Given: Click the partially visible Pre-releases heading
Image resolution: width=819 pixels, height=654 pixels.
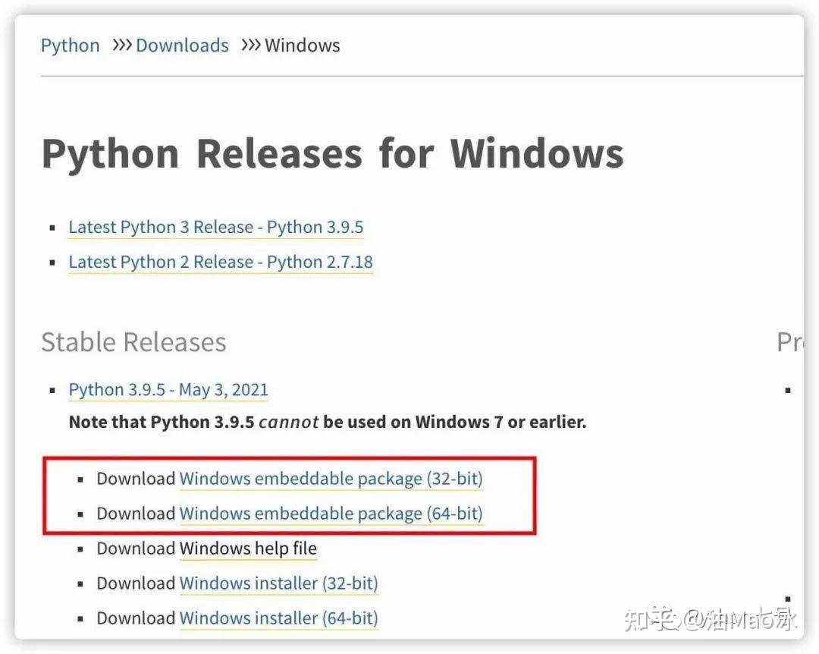Looking at the screenshot, I should click(789, 342).
